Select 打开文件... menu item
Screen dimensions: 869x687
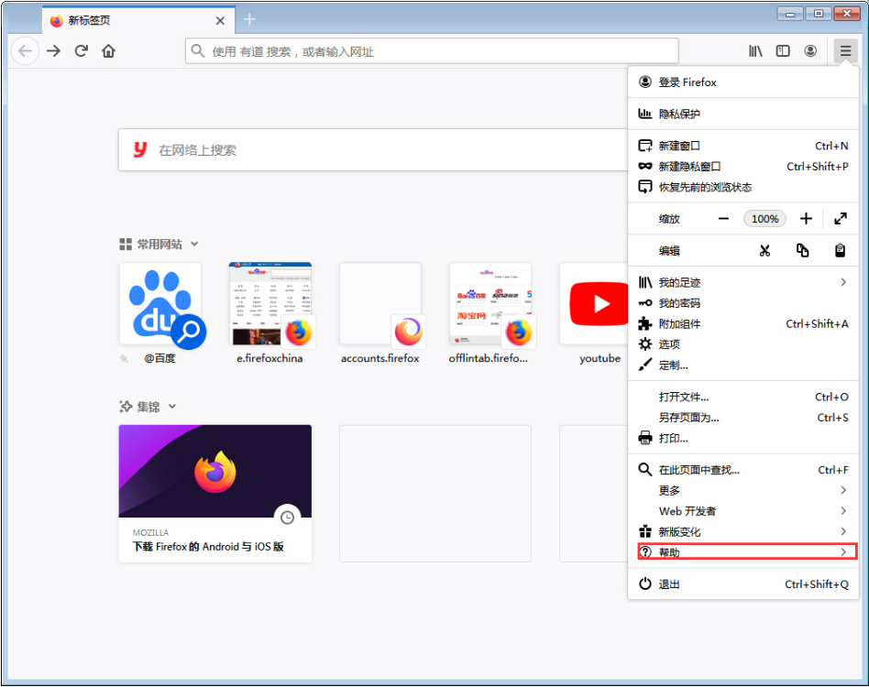coord(743,397)
